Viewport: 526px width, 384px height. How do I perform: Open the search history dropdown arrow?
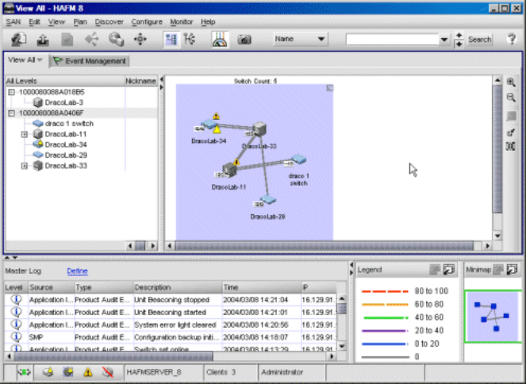click(444, 40)
